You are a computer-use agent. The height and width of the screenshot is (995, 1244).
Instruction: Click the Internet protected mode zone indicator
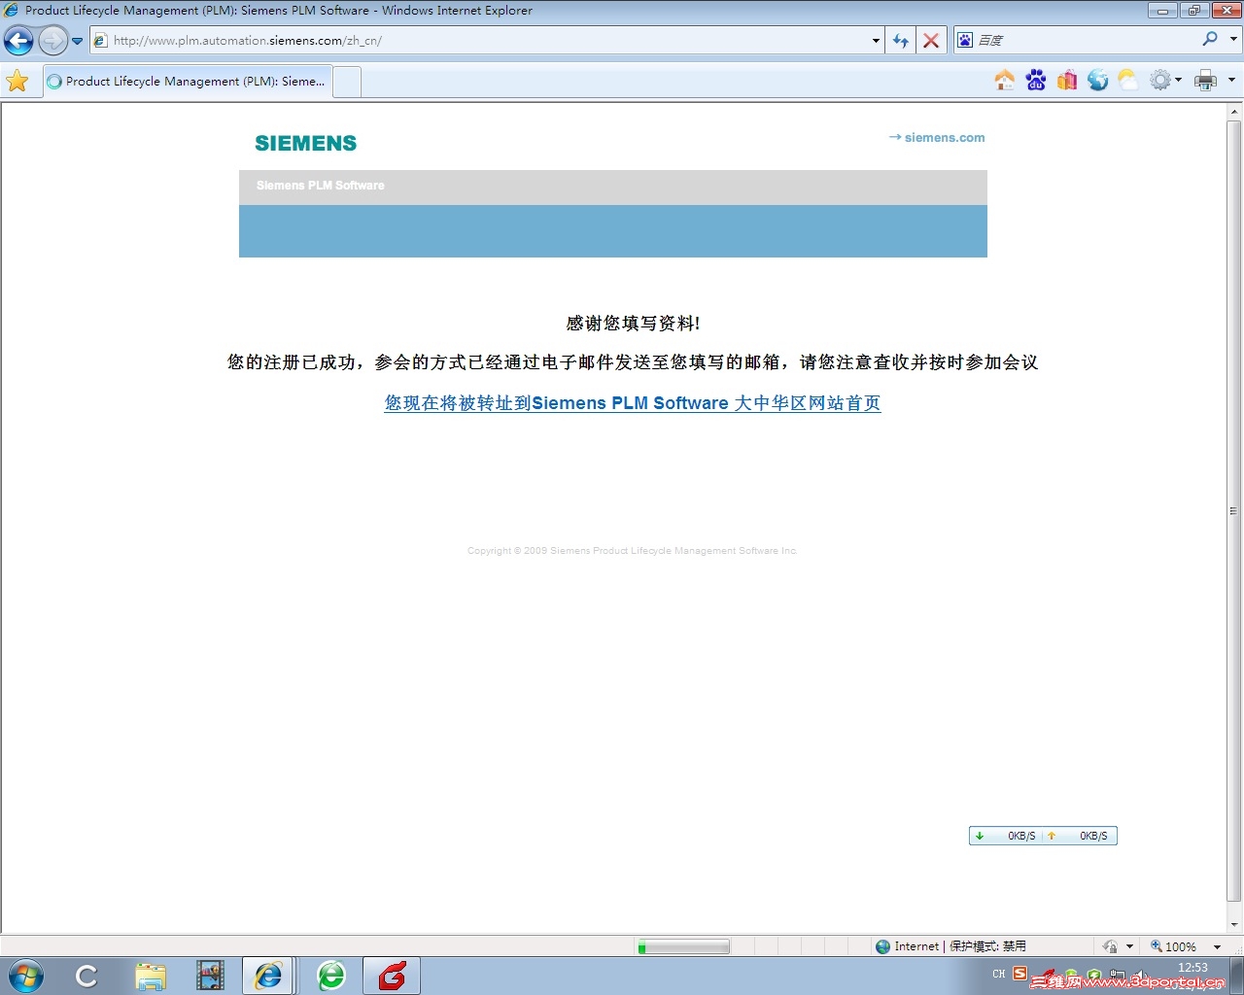click(x=950, y=946)
